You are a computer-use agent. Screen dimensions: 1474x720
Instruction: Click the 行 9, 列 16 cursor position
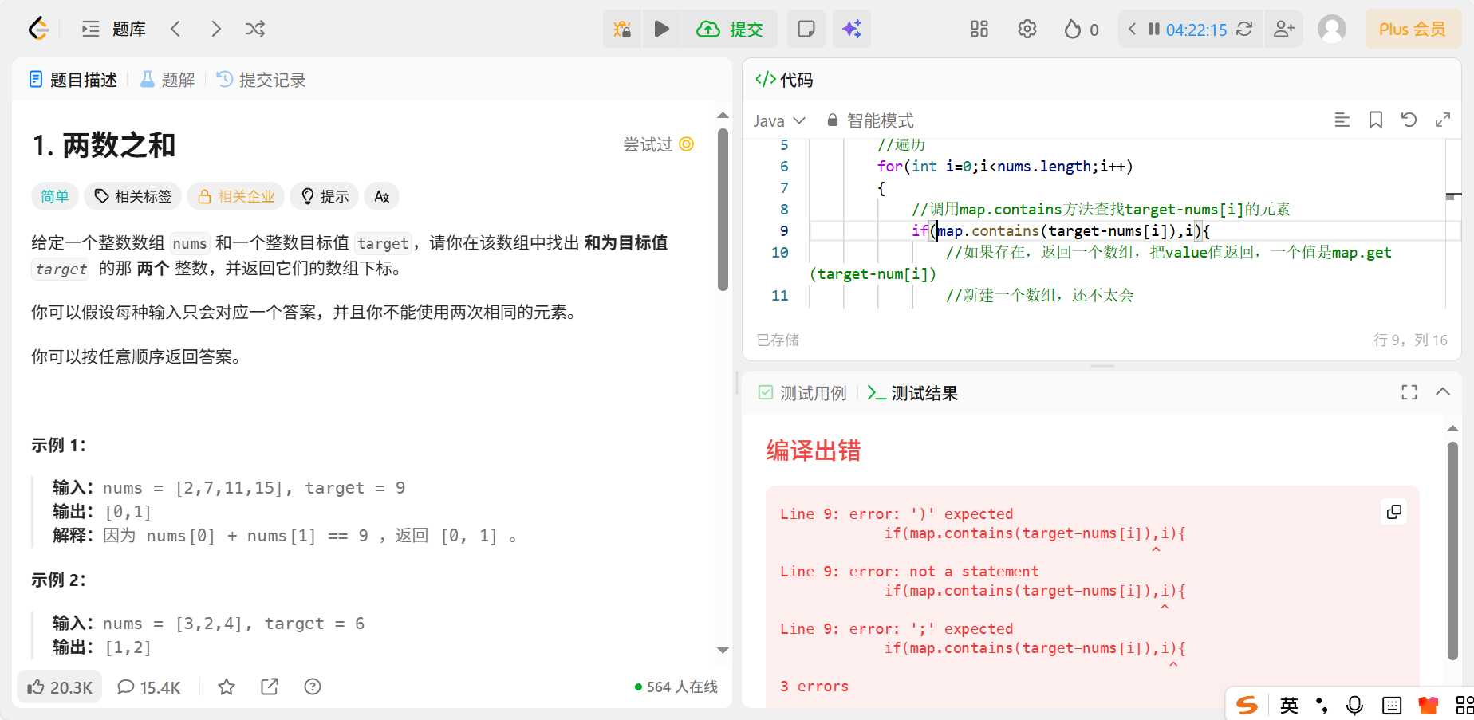[x=1410, y=340]
